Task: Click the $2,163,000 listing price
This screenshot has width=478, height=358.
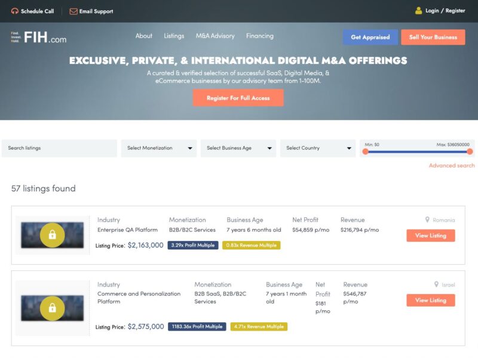Action: (x=145, y=245)
